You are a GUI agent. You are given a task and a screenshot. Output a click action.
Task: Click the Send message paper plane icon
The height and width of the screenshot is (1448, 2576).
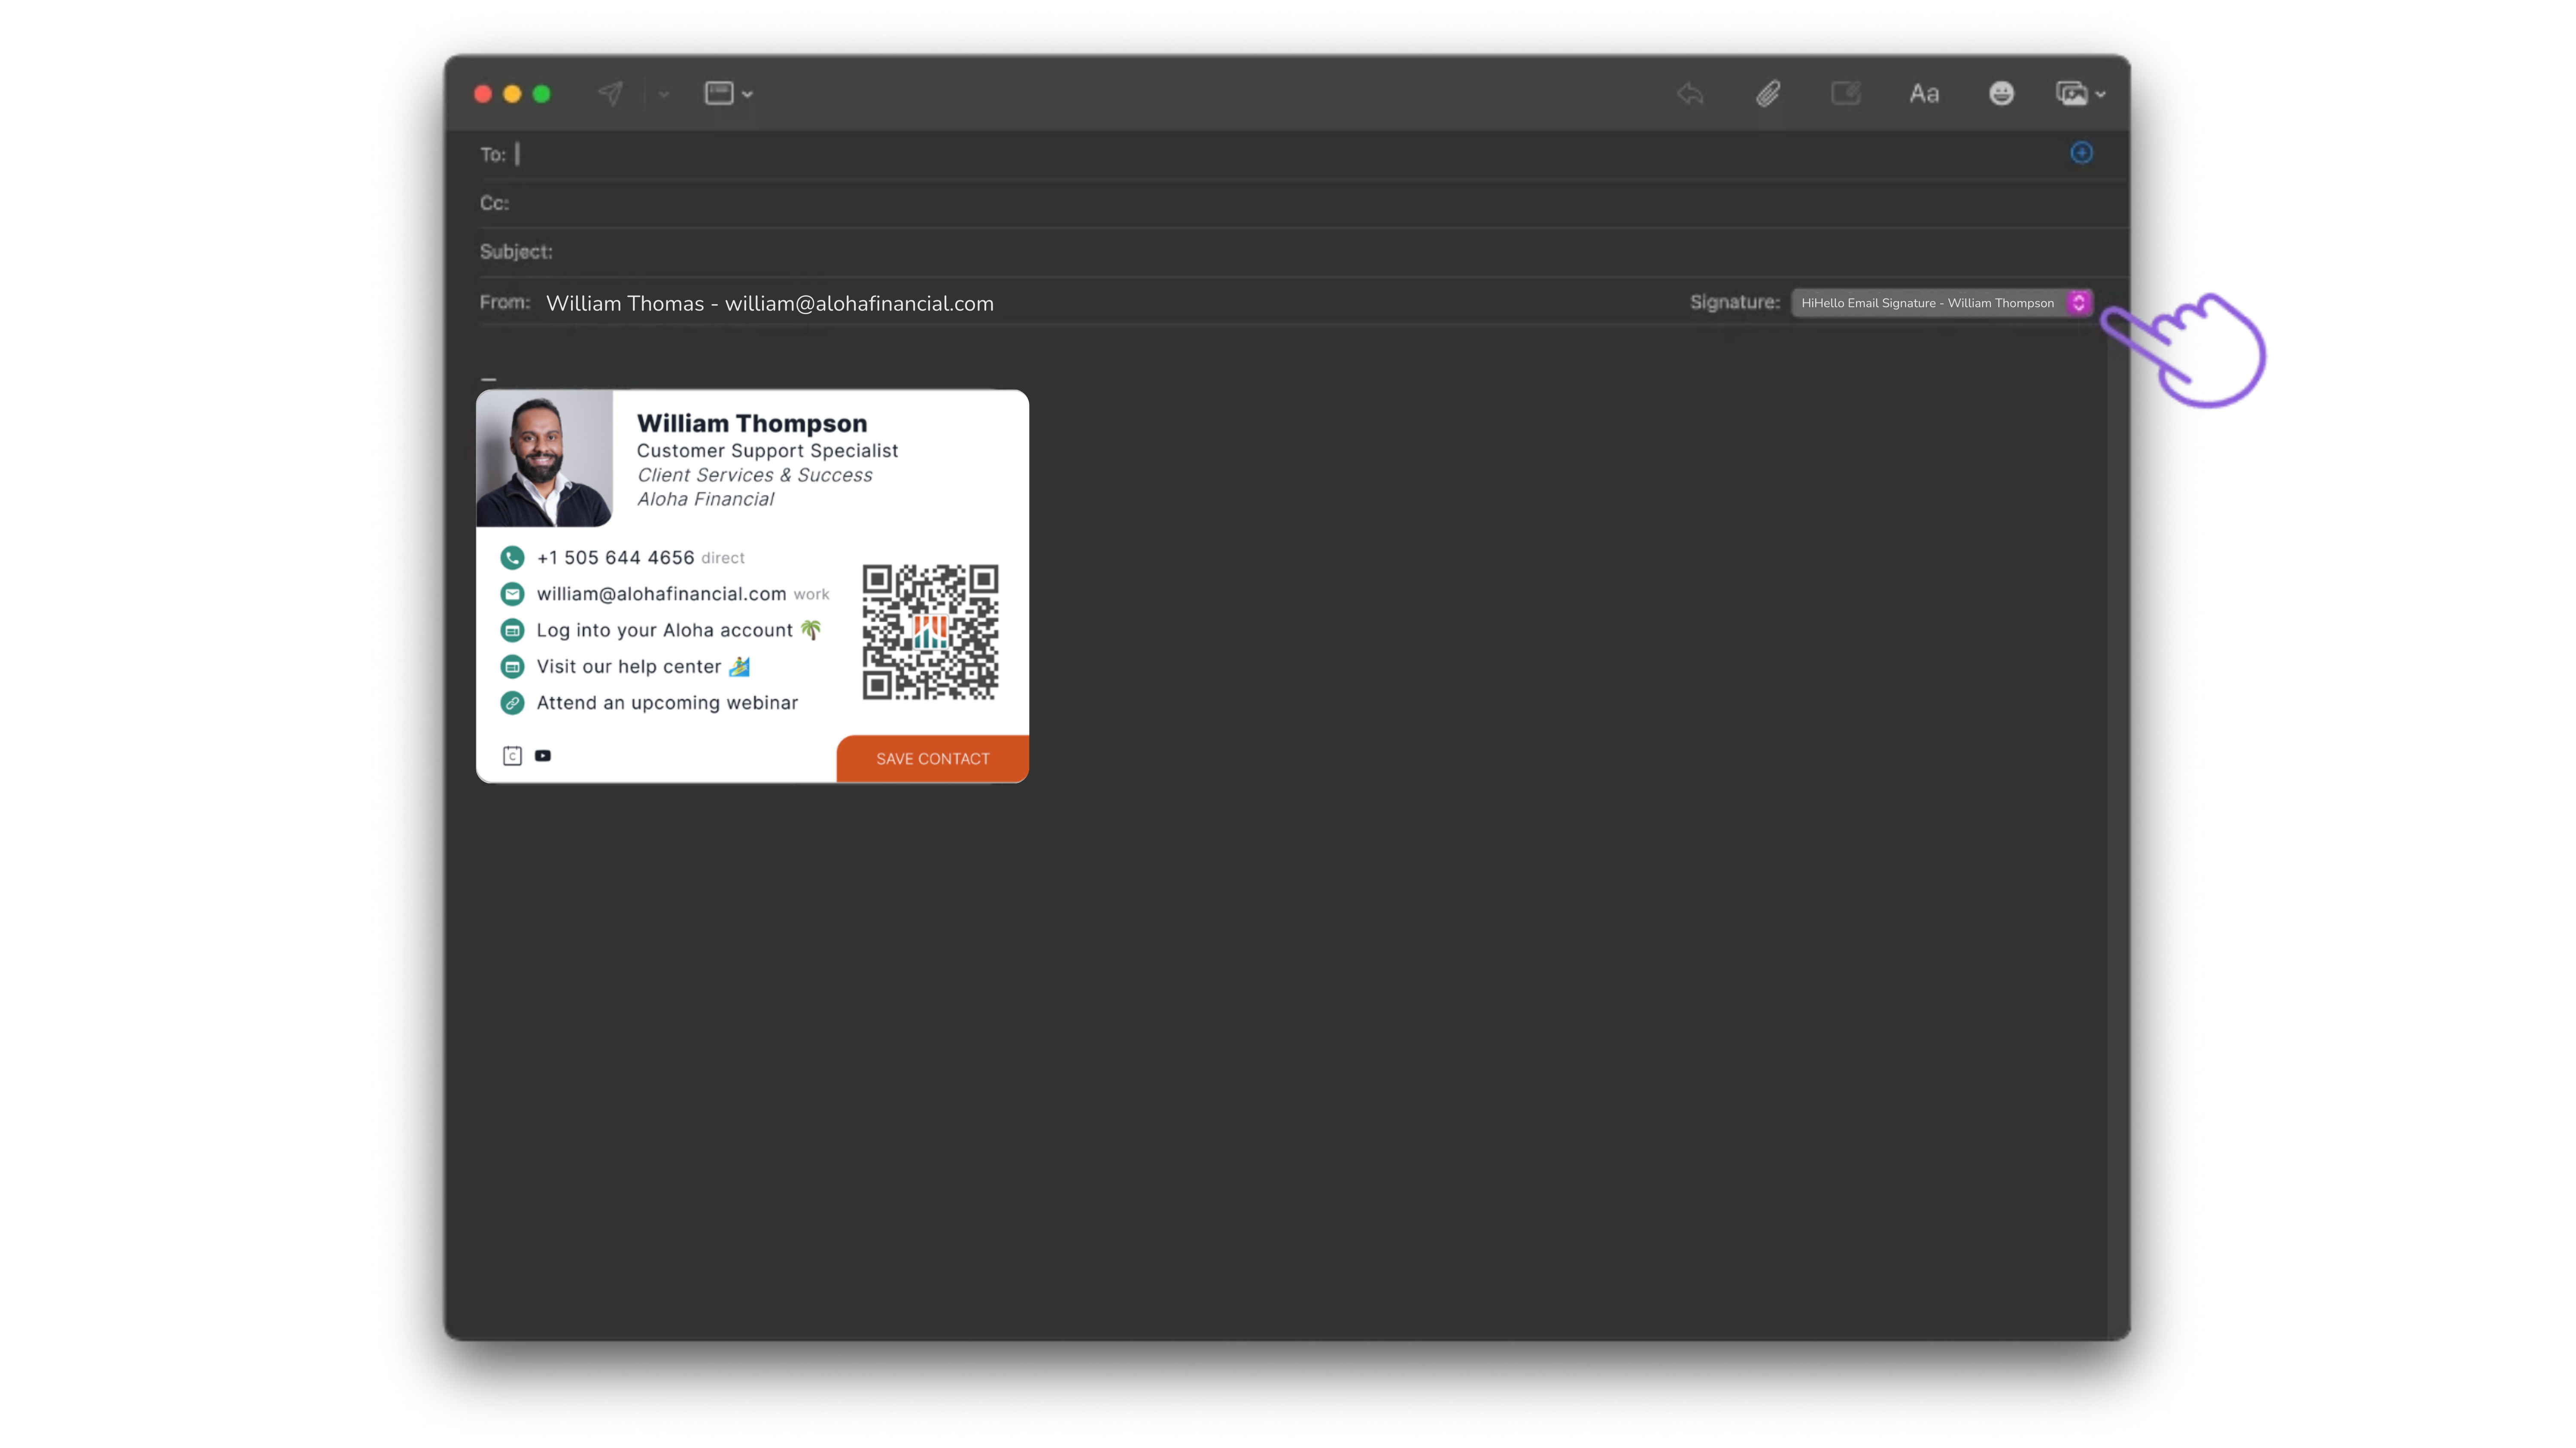pyautogui.click(x=610, y=93)
